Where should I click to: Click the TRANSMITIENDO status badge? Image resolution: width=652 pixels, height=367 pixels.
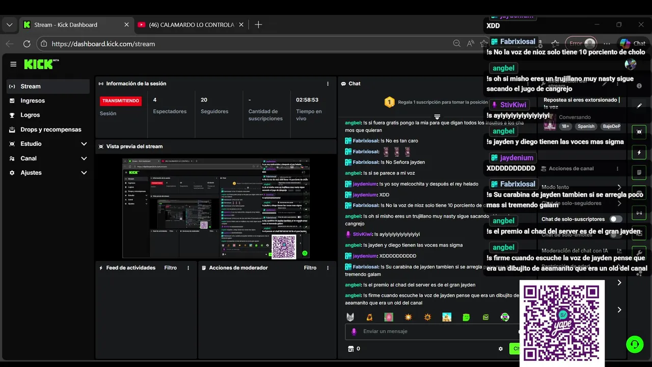tap(121, 101)
